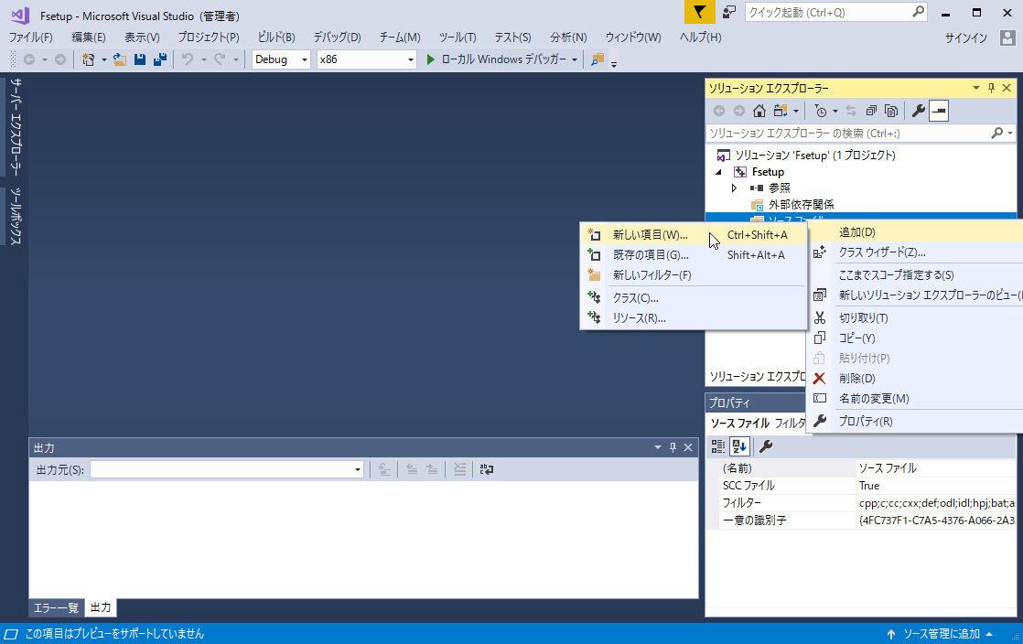Screen dimensions: 1023x644
Task: Select 削除(D) in the context menu
Action: (x=915, y=379)
